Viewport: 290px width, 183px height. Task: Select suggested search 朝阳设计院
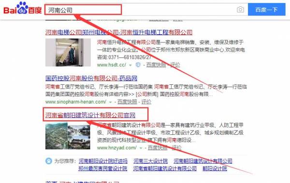pyautogui.click(x=215, y=169)
